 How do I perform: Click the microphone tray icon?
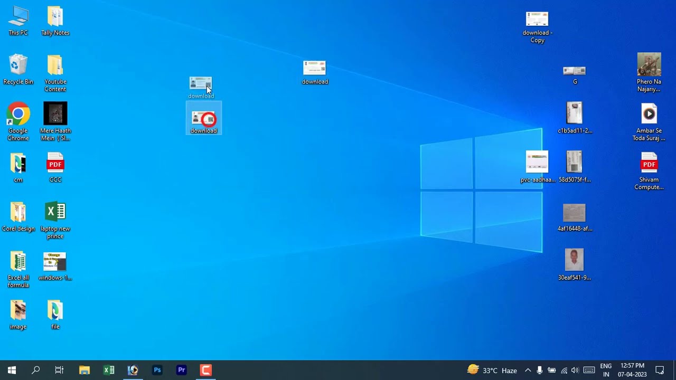click(539, 370)
